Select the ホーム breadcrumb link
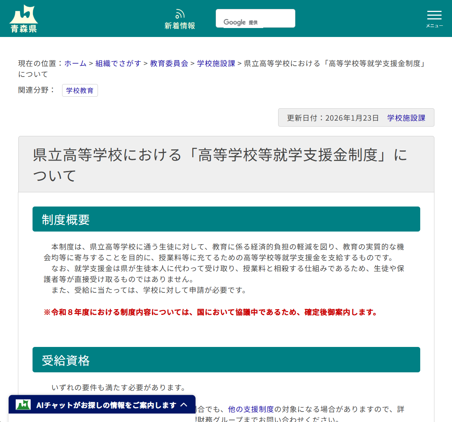Viewport: 452px width, 422px height. (x=75, y=63)
